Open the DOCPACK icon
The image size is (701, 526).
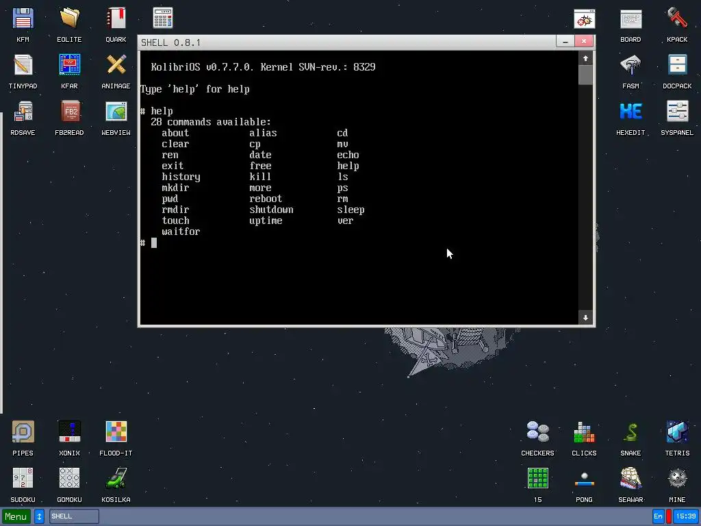coord(677,65)
